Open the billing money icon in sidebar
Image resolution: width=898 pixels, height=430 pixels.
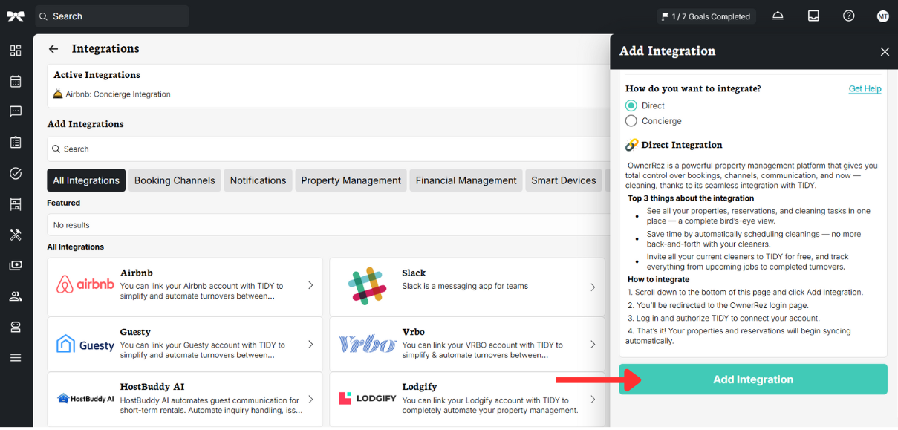(16, 265)
